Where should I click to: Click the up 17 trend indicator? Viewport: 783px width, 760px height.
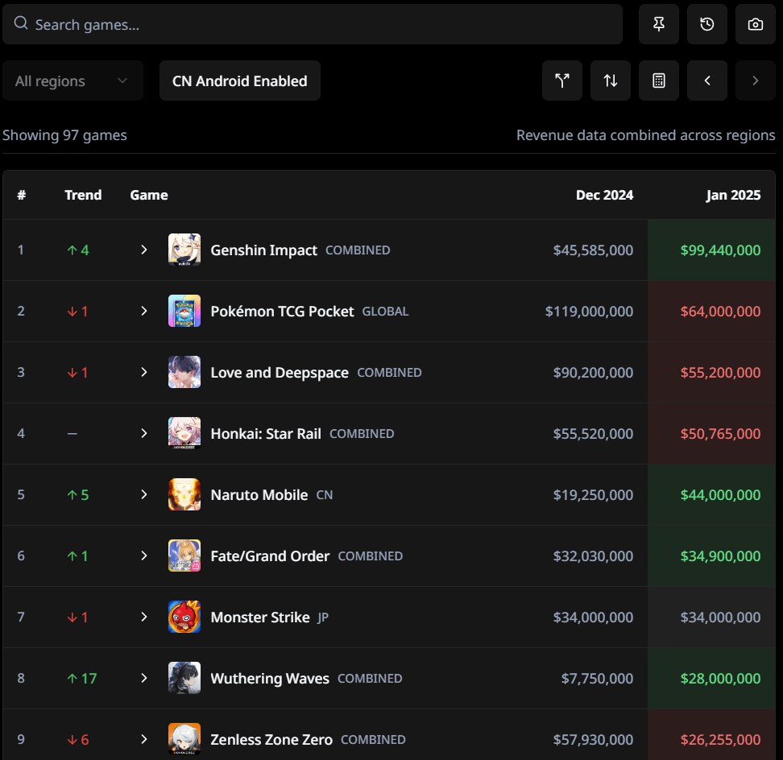[82, 678]
